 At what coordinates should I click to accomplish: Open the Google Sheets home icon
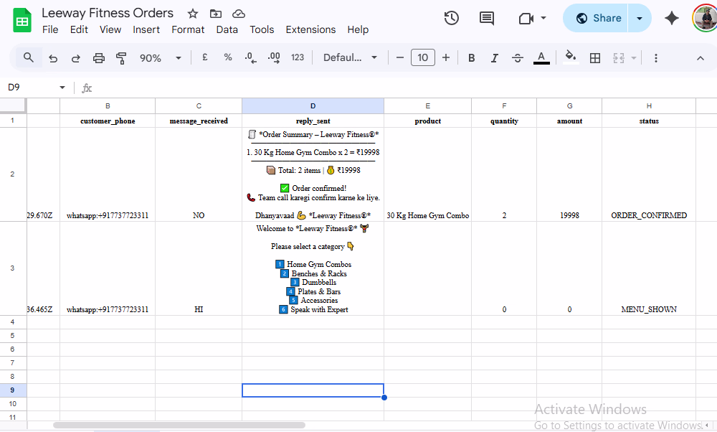[x=22, y=21]
